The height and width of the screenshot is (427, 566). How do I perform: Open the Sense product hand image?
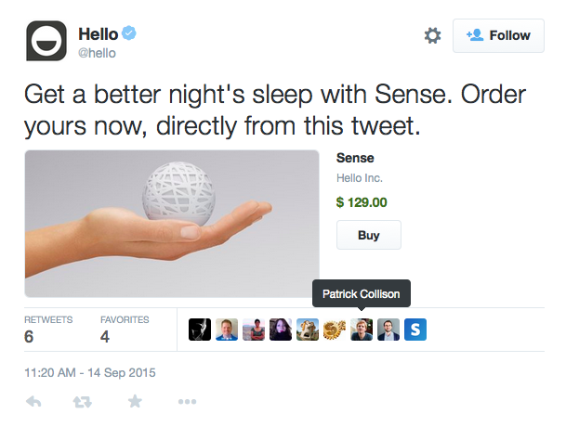pos(172,224)
